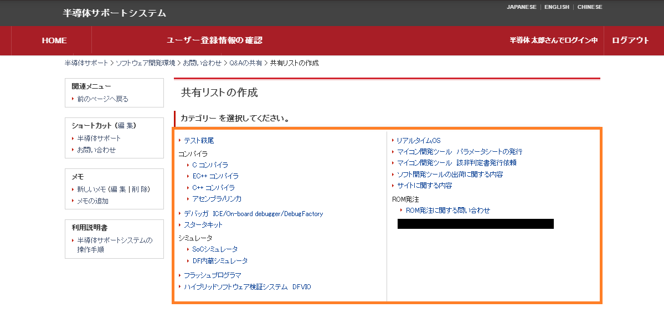Click the 共有リストの作成 page heading

[219, 93]
